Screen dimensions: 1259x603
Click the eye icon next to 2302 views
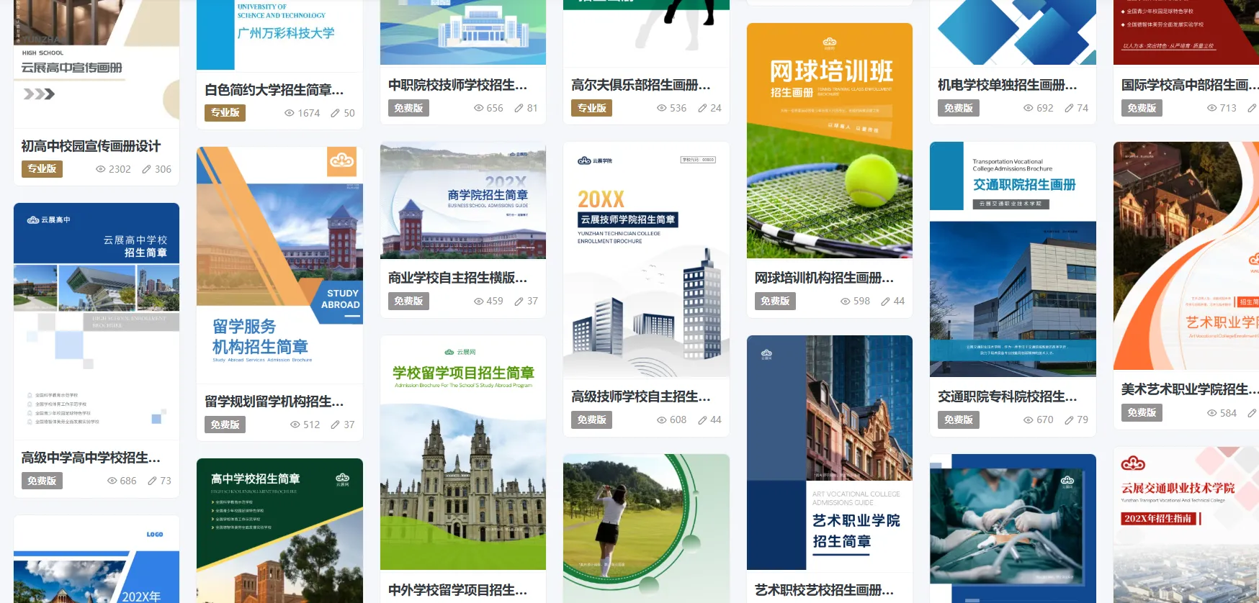[x=101, y=169]
